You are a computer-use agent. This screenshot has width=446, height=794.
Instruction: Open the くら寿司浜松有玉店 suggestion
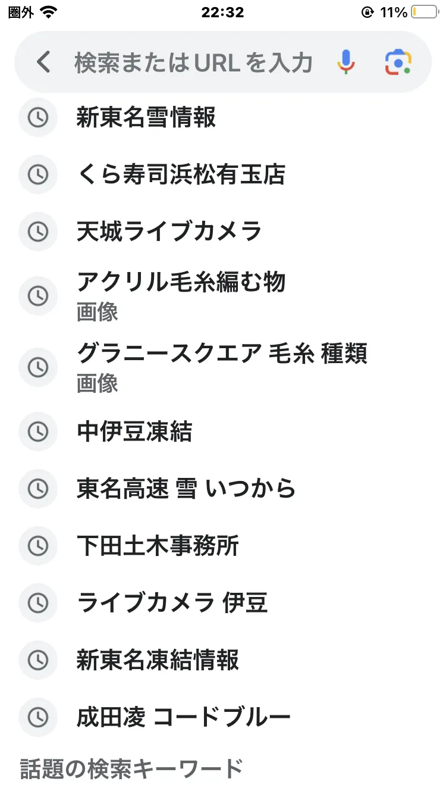tap(181, 174)
